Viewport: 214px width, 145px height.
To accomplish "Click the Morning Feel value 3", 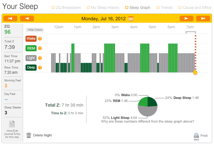I will tap(6, 86).
